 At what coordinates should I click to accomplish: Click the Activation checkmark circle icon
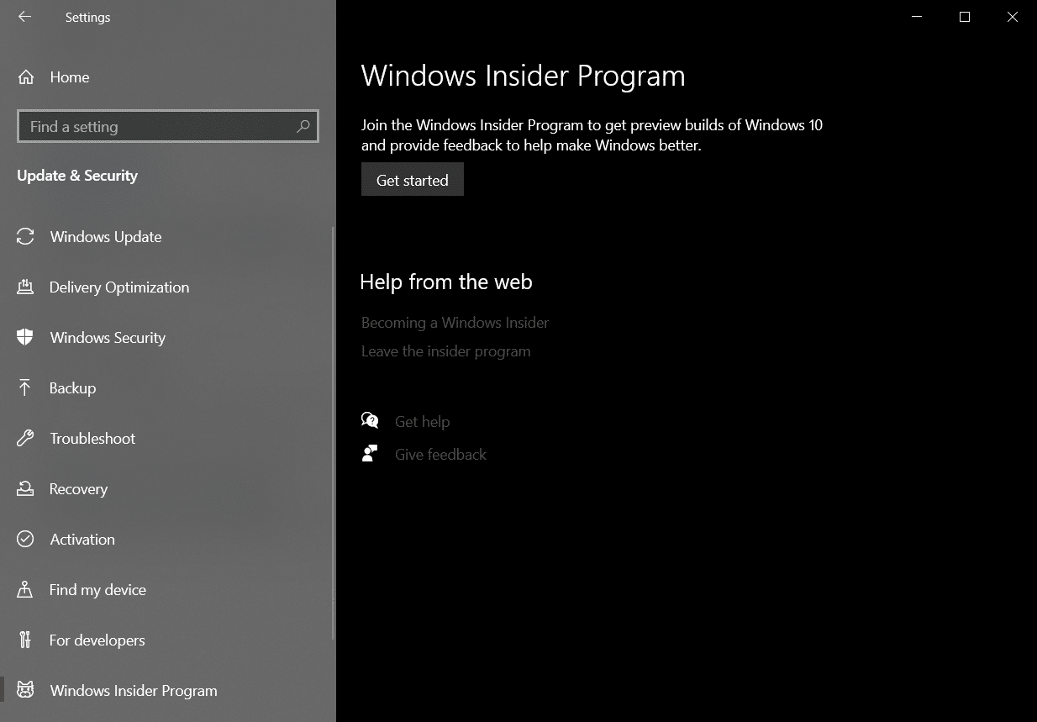[25, 540]
